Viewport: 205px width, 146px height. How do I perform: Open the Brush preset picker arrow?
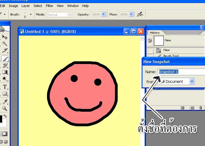(x=31, y=14)
